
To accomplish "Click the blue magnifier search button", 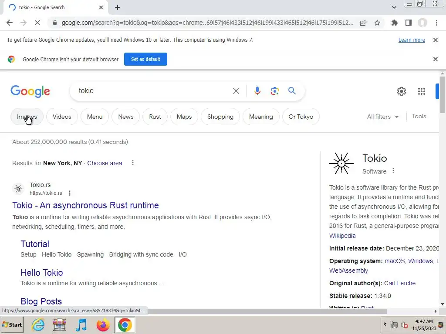I will (x=292, y=91).
